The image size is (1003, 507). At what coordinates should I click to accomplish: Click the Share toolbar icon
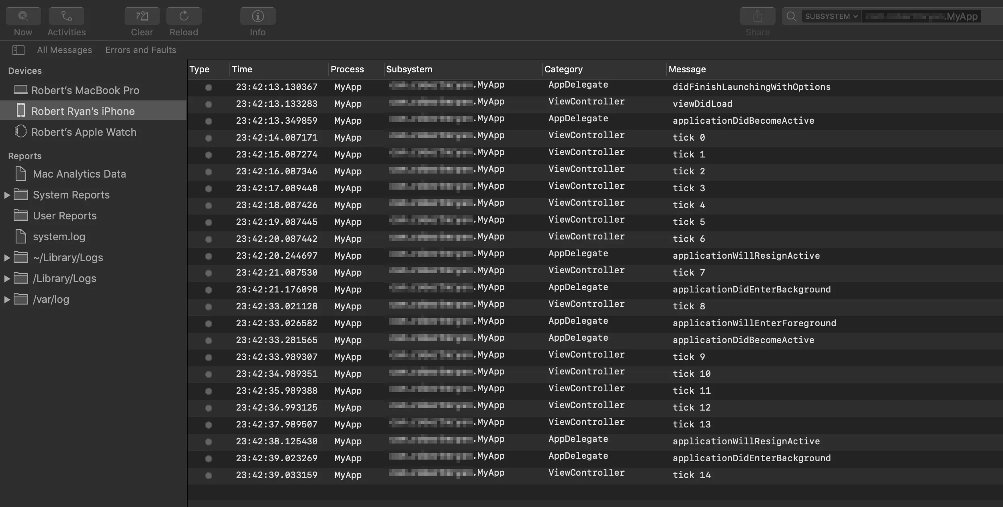pos(757,16)
